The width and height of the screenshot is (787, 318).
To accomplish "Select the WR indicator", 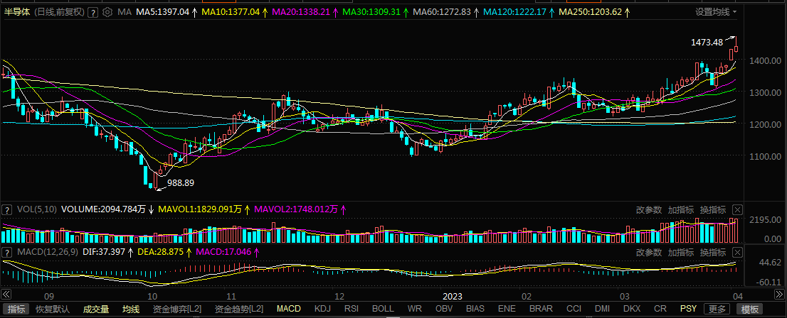I will click(x=415, y=309).
